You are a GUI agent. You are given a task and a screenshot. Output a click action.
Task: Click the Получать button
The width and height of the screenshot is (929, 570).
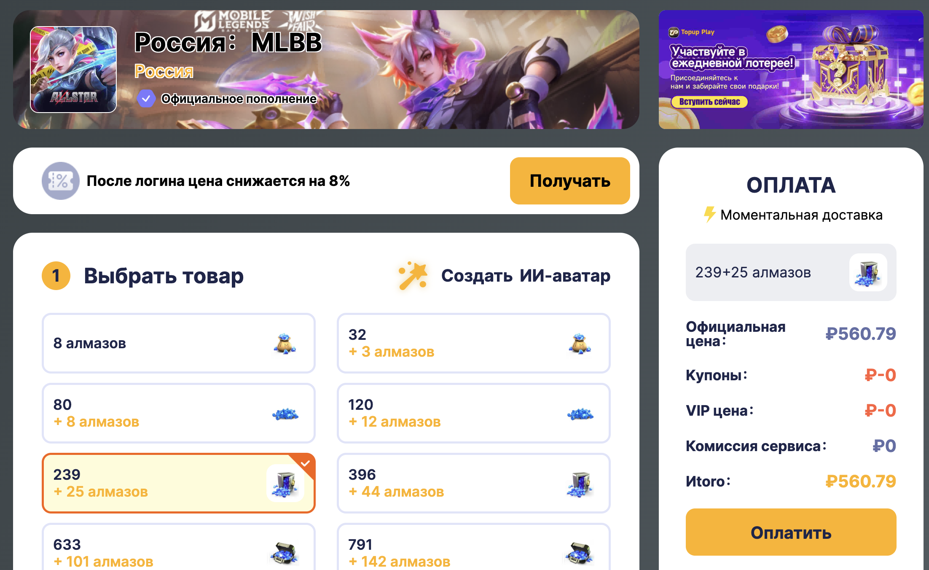(570, 181)
